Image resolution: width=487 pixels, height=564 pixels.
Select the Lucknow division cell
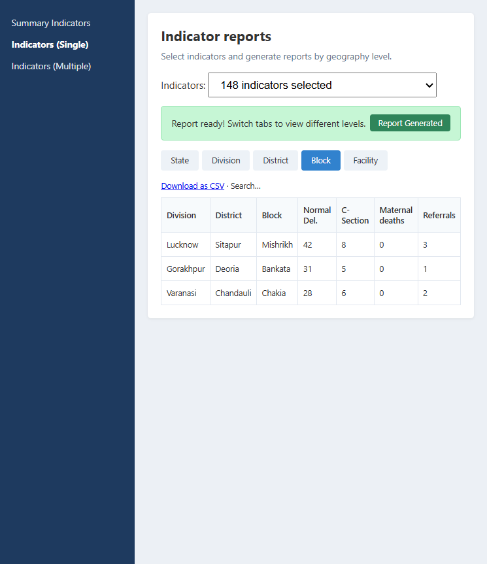point(186,244)
